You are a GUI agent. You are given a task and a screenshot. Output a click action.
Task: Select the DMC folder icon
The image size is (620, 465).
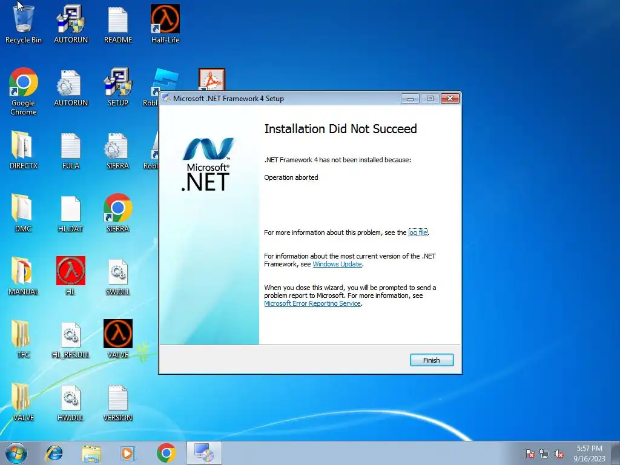(24, 214)
